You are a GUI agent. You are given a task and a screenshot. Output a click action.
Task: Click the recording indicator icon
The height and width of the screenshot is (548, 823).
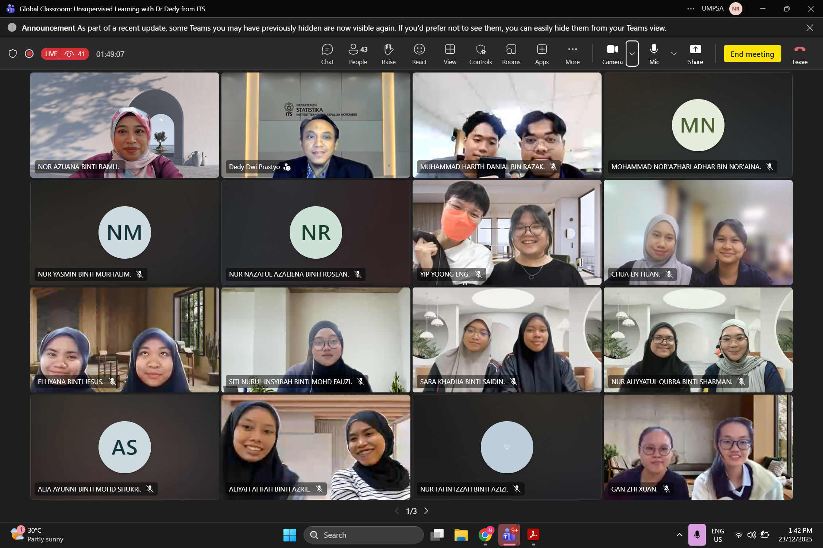point(29,54)
